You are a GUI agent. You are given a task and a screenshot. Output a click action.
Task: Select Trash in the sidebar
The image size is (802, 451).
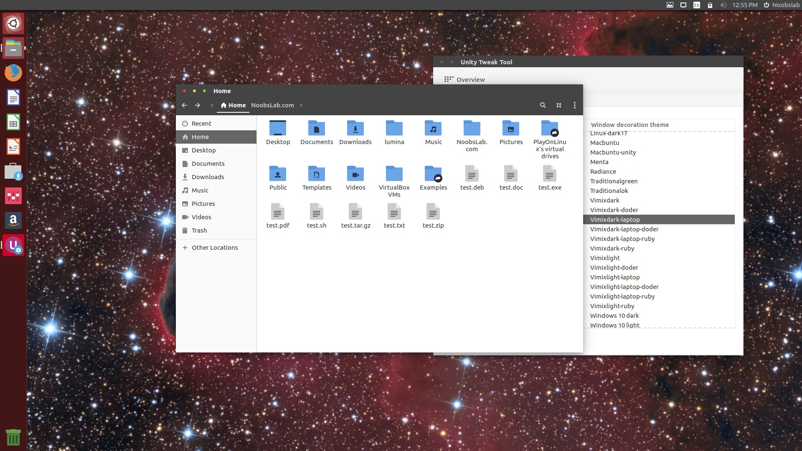(199, 231)
